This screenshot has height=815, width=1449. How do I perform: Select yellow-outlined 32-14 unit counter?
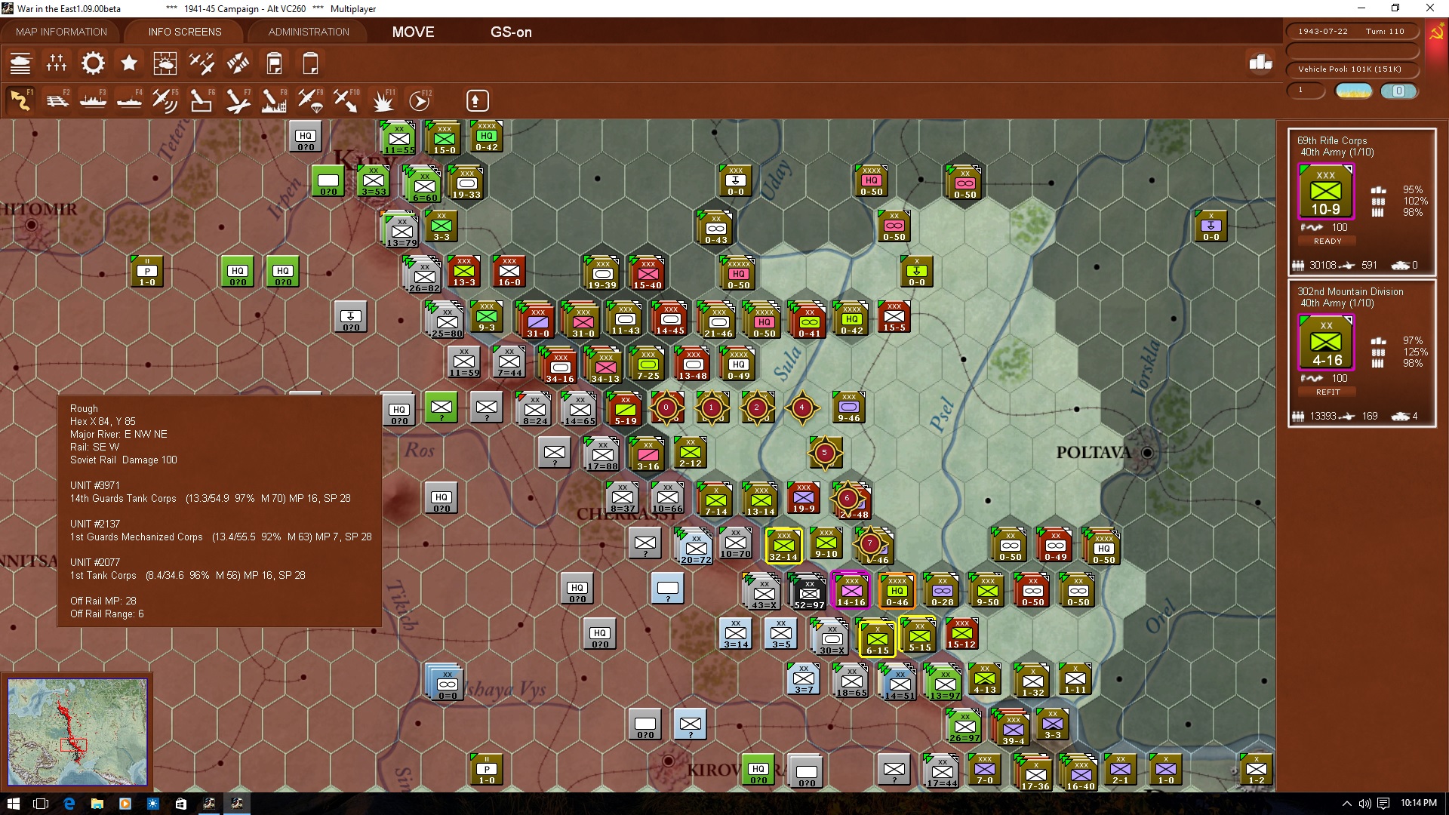(x=783, y=545)
